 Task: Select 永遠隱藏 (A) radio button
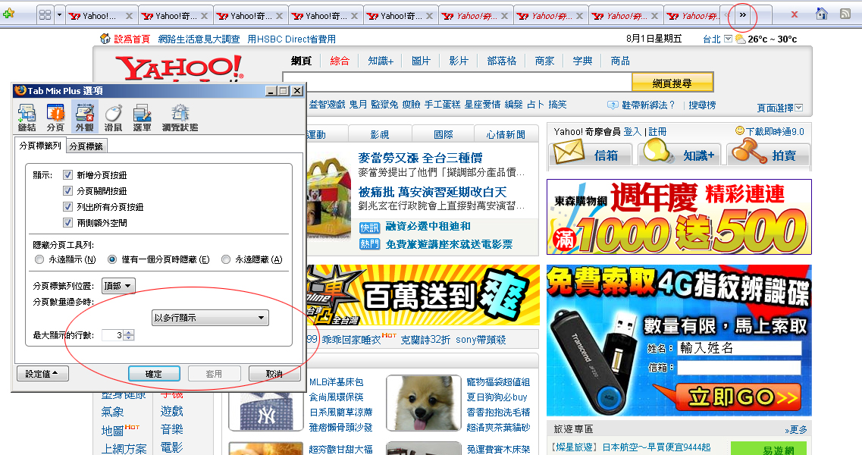[225, 259]
